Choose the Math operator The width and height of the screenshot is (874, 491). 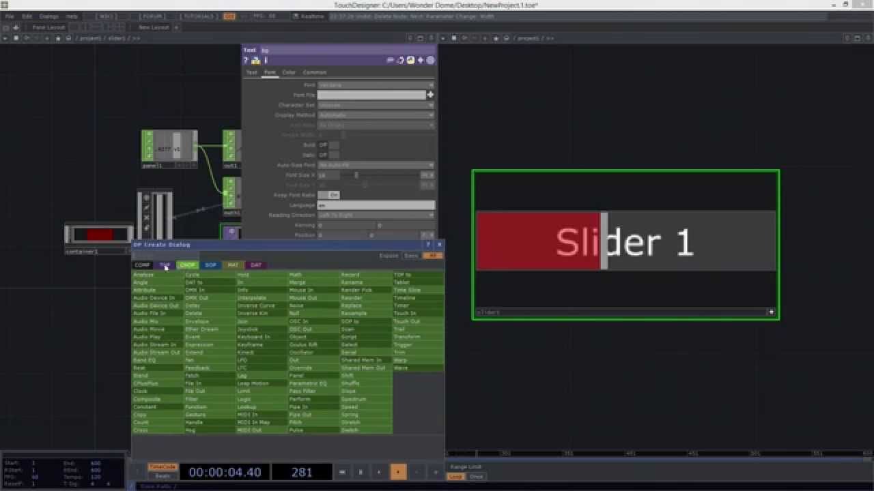[313, 275]
